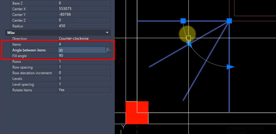Click the Row elevation increment label

[x=32, y=73]
